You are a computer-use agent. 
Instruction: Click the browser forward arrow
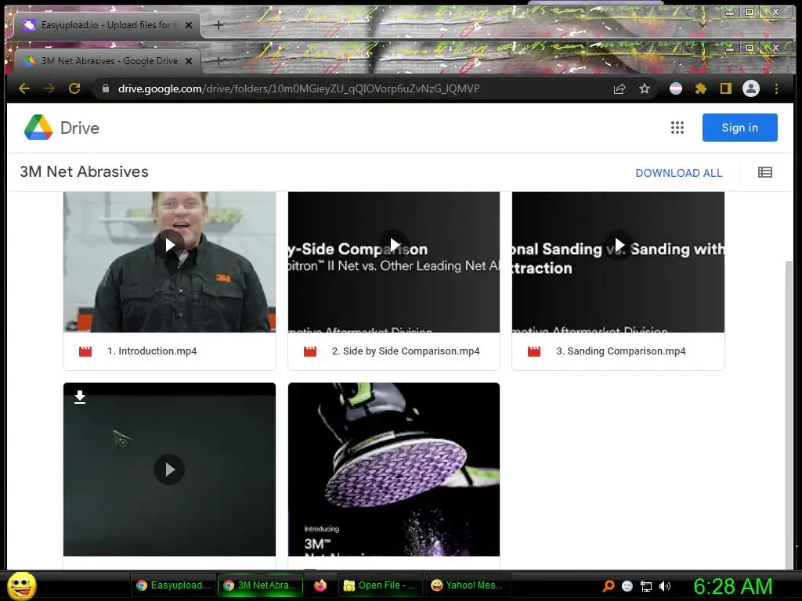49,89
